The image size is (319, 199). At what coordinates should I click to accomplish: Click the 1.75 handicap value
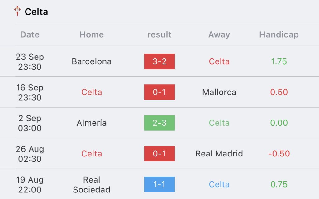point(279,61)
